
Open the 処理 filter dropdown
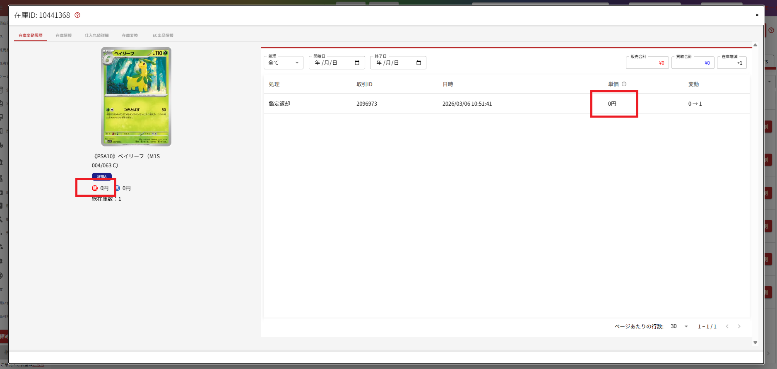click(x=284, y=63)
